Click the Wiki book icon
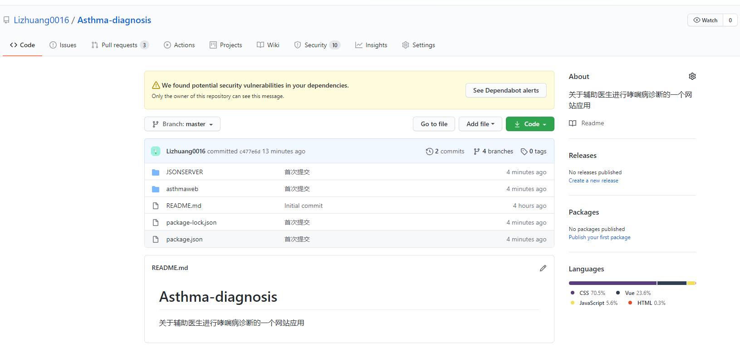The image size is (740, 358). (260, 45)
